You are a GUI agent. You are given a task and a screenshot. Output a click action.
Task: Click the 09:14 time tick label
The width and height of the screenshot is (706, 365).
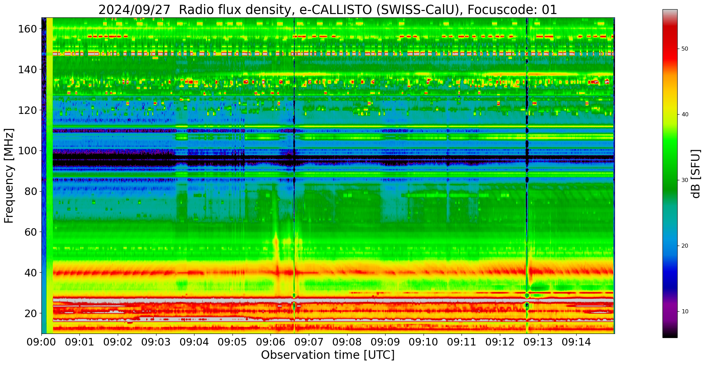pos(576,341)
